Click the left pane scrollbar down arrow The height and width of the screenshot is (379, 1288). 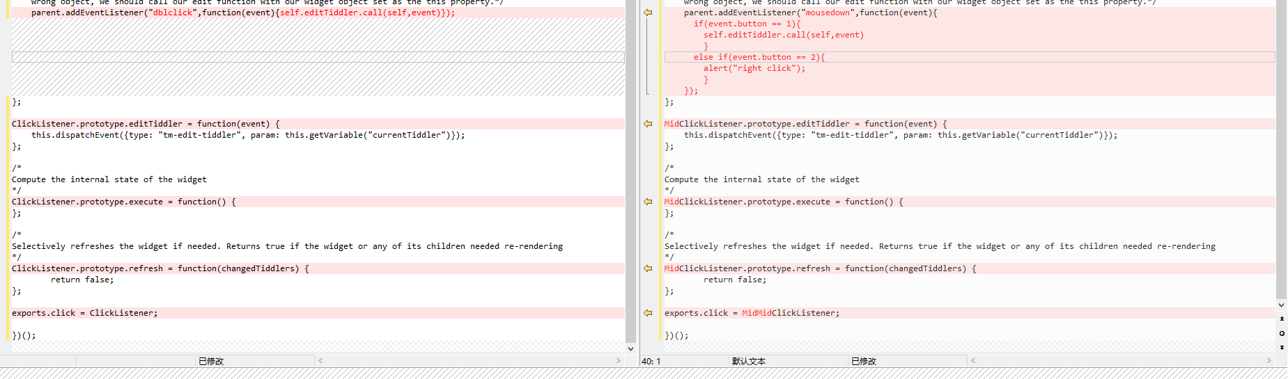(630, 349)
